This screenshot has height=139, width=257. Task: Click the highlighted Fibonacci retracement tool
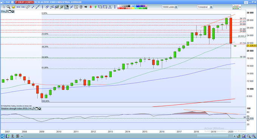(67, 7)
